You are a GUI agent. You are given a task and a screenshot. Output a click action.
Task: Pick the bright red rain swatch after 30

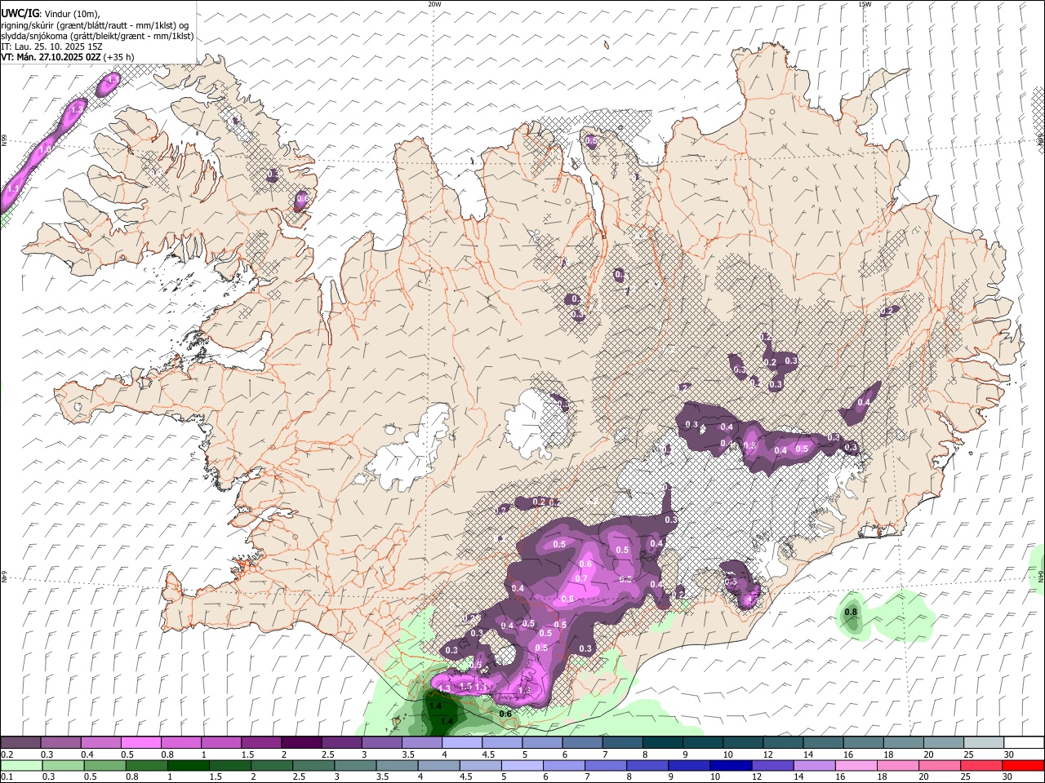coord(1023,766)
